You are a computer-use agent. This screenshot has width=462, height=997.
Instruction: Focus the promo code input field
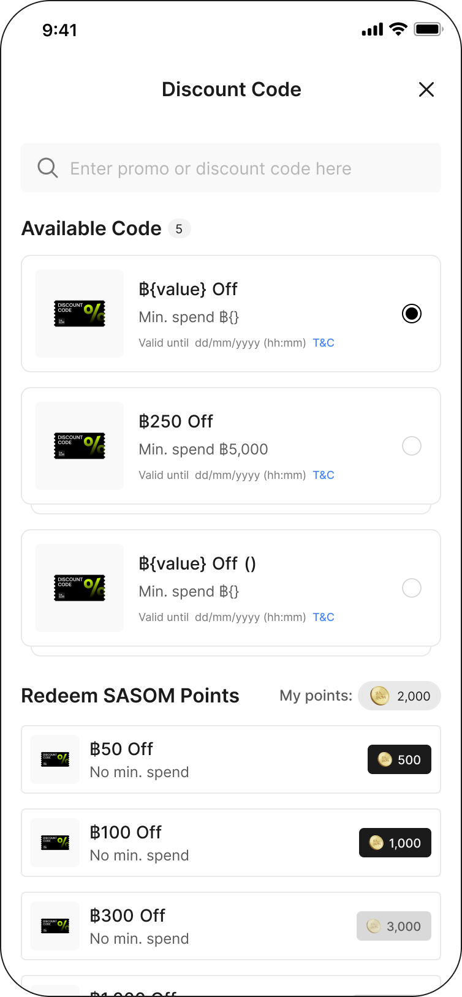(245, 168)
